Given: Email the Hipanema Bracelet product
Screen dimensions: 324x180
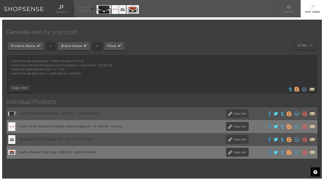Looking at the screenshot, I should point(312,140).
